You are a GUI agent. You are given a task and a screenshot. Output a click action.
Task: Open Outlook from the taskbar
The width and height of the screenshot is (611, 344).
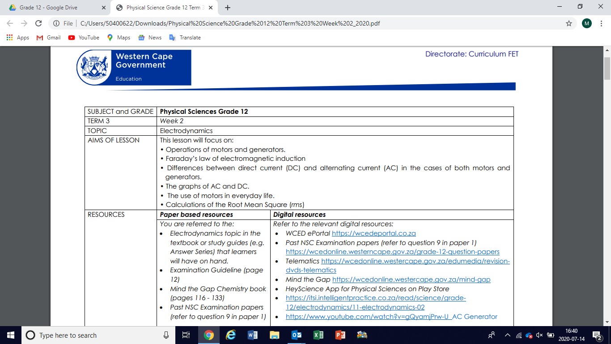(296, 335)
